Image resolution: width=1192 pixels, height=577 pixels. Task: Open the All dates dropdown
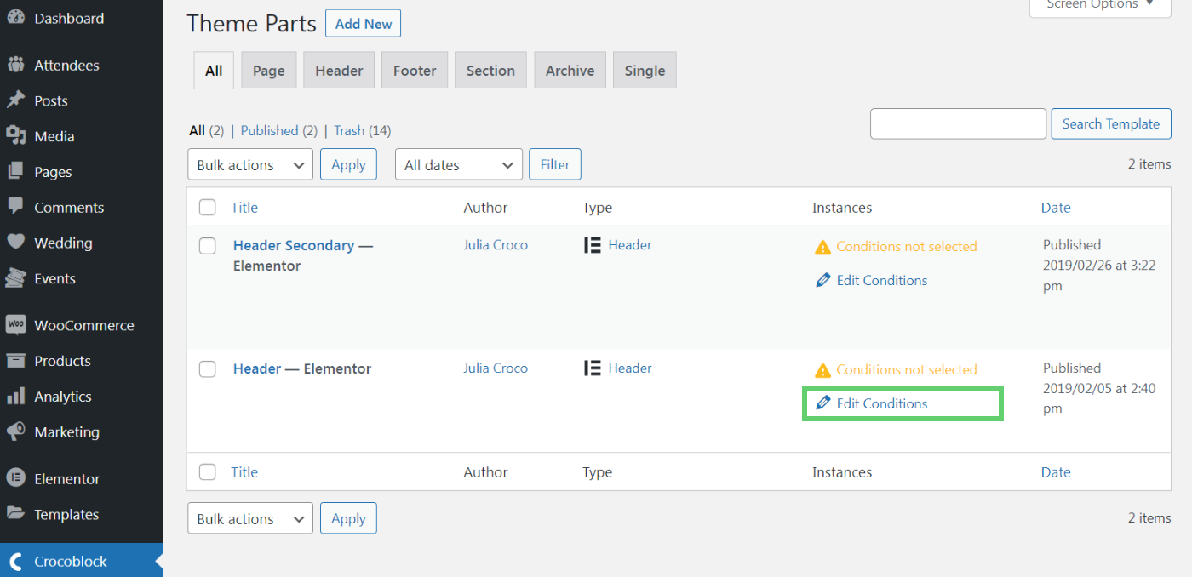(459, 165)
